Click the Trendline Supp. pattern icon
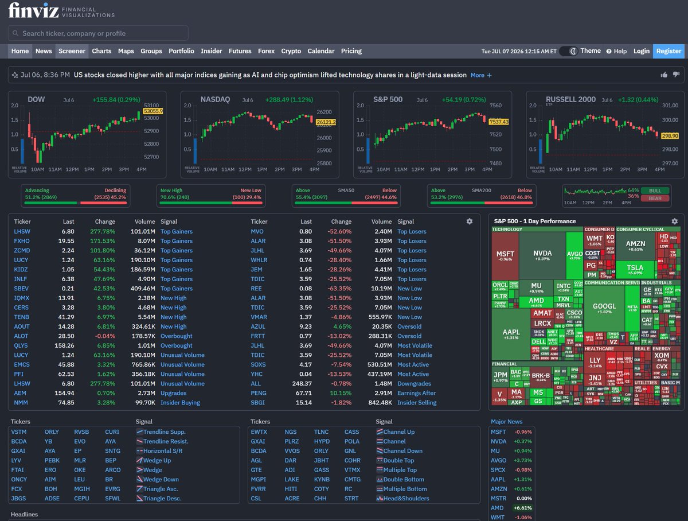The image size is (688, 521). pyautogui.click(x=139, y=431)
